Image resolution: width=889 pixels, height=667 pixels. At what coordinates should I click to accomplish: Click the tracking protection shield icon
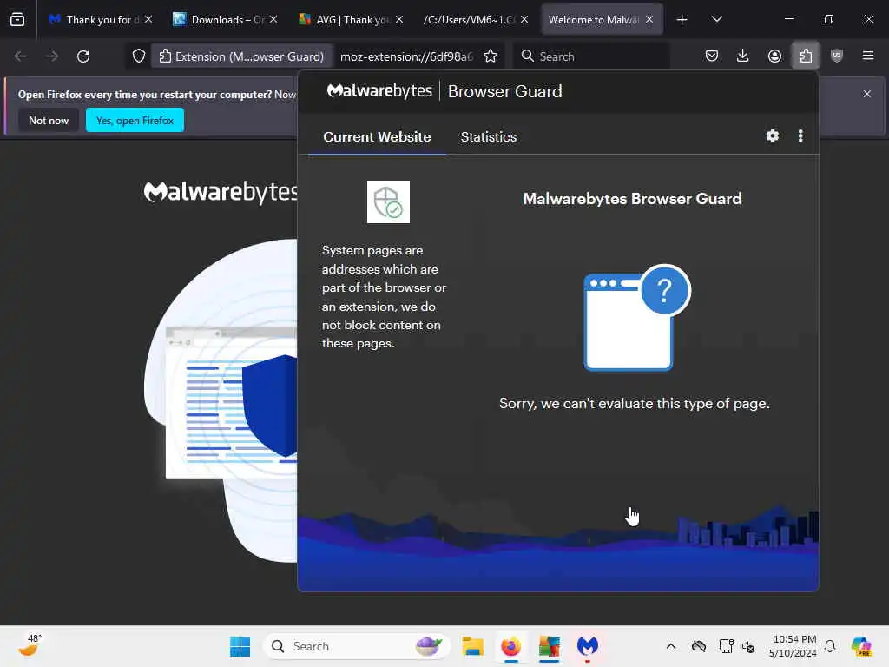coord(139,56)
